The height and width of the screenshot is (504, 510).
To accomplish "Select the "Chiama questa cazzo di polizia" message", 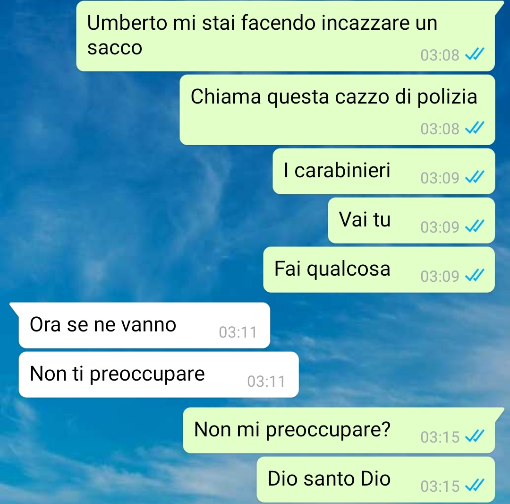I will tap(337, 110).
